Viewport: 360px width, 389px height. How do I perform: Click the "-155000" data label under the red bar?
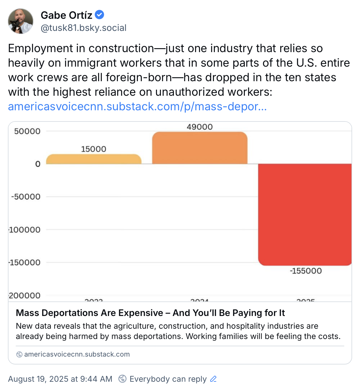[306, 271]
